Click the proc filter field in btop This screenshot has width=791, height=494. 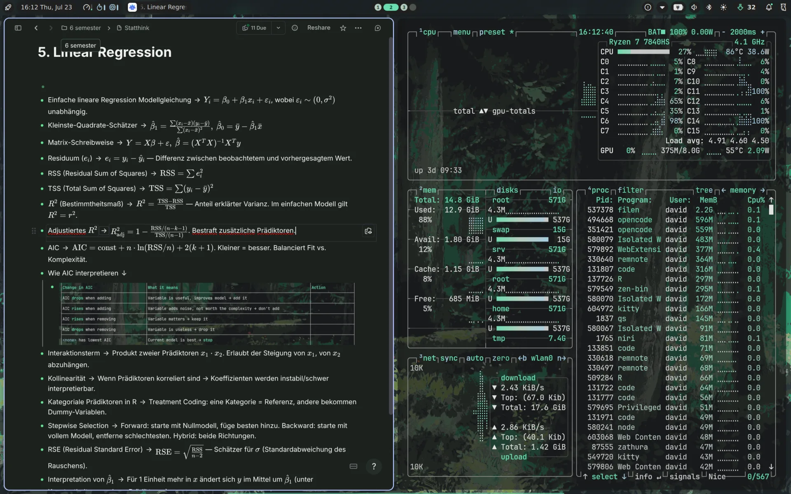630,190
